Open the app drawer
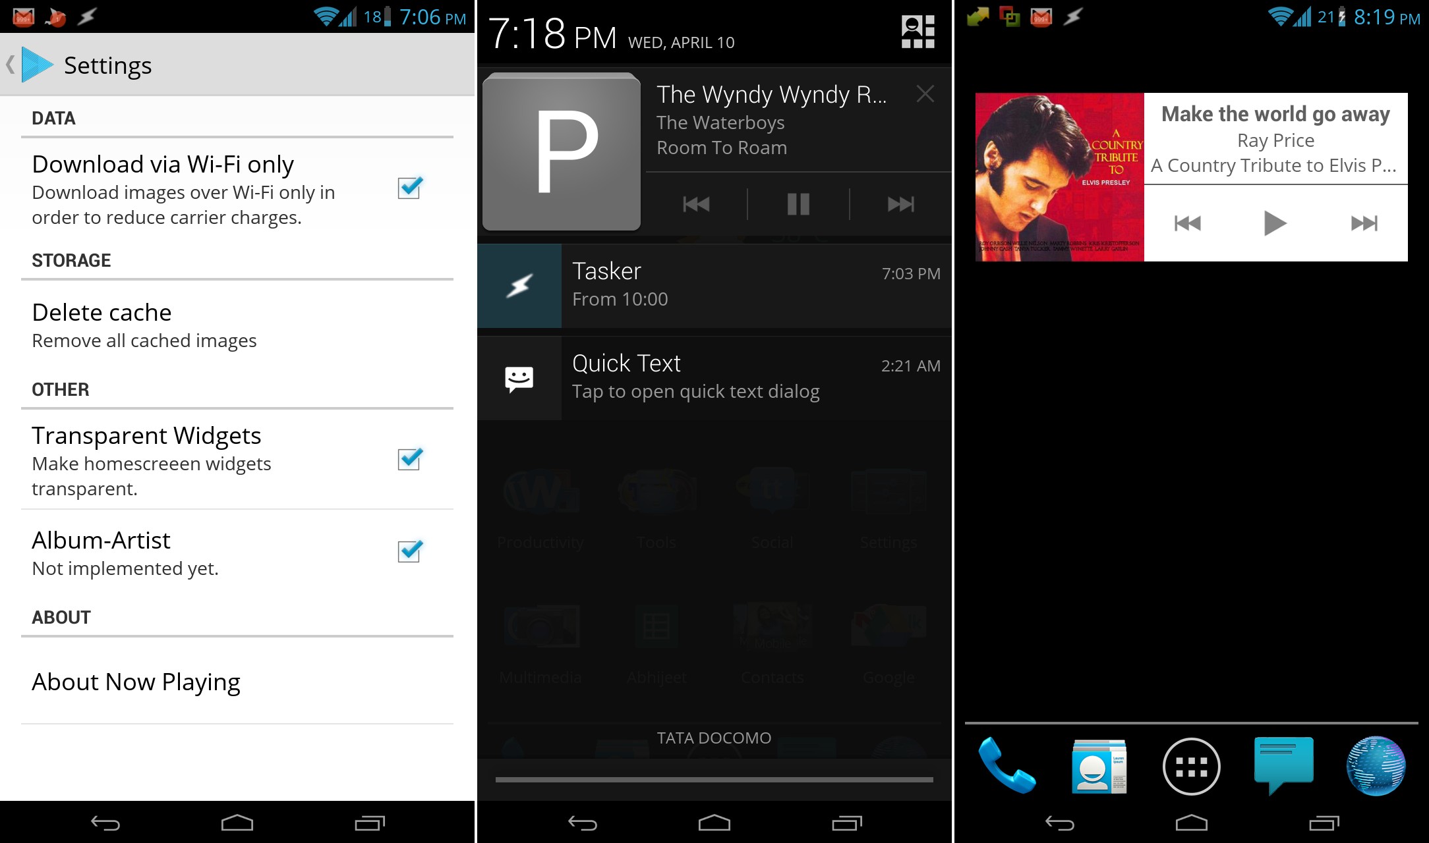Image resolution: width=1429 pixels, height=843 pixels. [1190, 767]
